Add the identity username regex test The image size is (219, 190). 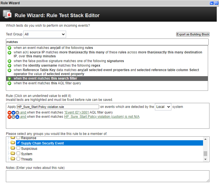[x=9, y=65]
